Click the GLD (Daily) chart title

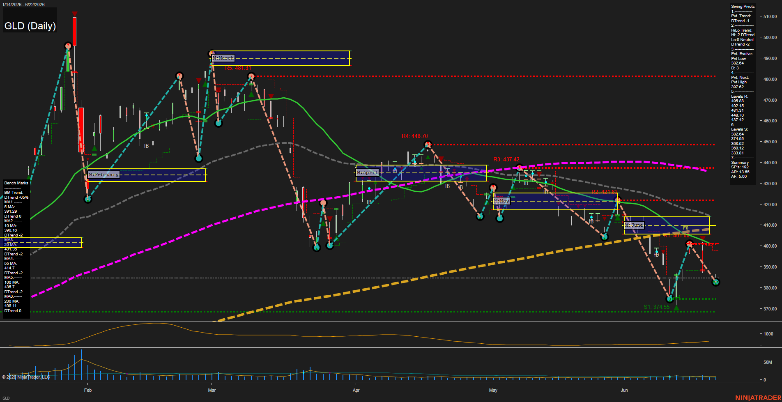[30, 26]
